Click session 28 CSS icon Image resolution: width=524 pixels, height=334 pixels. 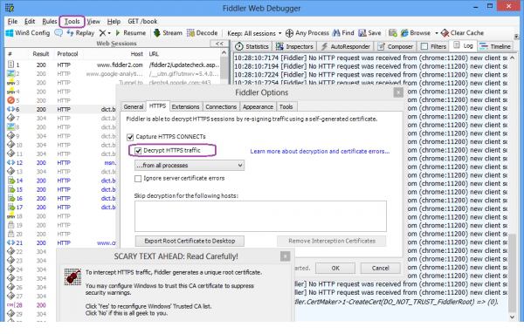click(x=10, y=305)
